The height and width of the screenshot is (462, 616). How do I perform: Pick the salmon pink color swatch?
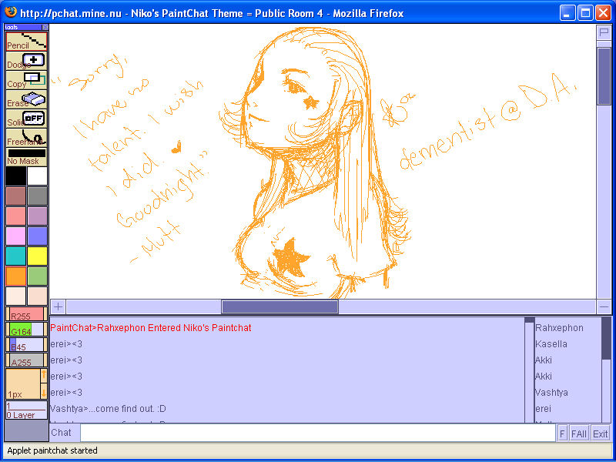click(15, 216)
